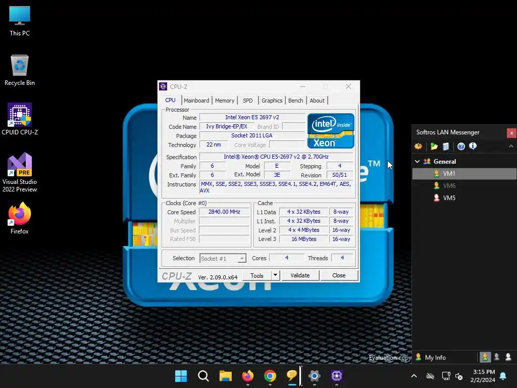This screenshot has height=388, width=517.
Task: Click the Threads value field in CPU-Z
Action: pos(342,258)
